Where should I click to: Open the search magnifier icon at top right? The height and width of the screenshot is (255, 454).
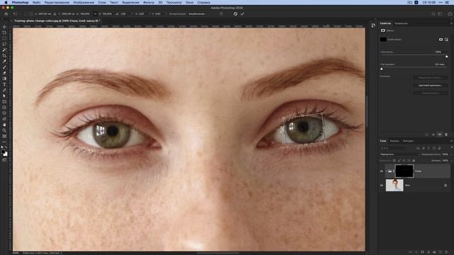tap(433, 13)
